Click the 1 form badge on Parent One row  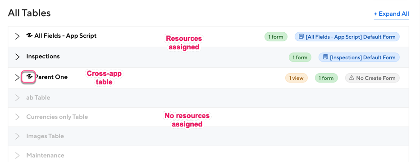pyautogui.click(x=326, y=78)
